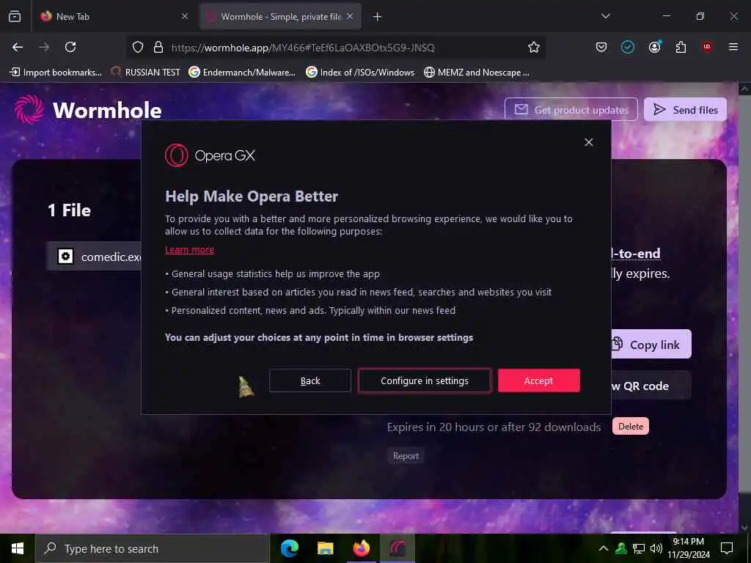Show hidden system tray icons
751x563 pixels.
[x=604, y=548]
